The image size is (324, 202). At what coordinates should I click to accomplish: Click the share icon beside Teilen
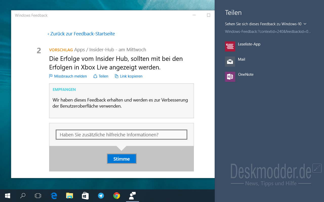click(x=95, y=76)
